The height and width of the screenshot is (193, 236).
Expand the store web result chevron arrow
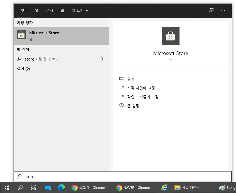coord(102,59)
